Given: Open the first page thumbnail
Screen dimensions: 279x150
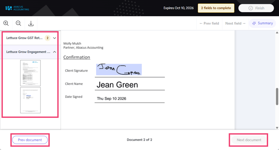Looking at the screenshot, I should tap(30, 73).
